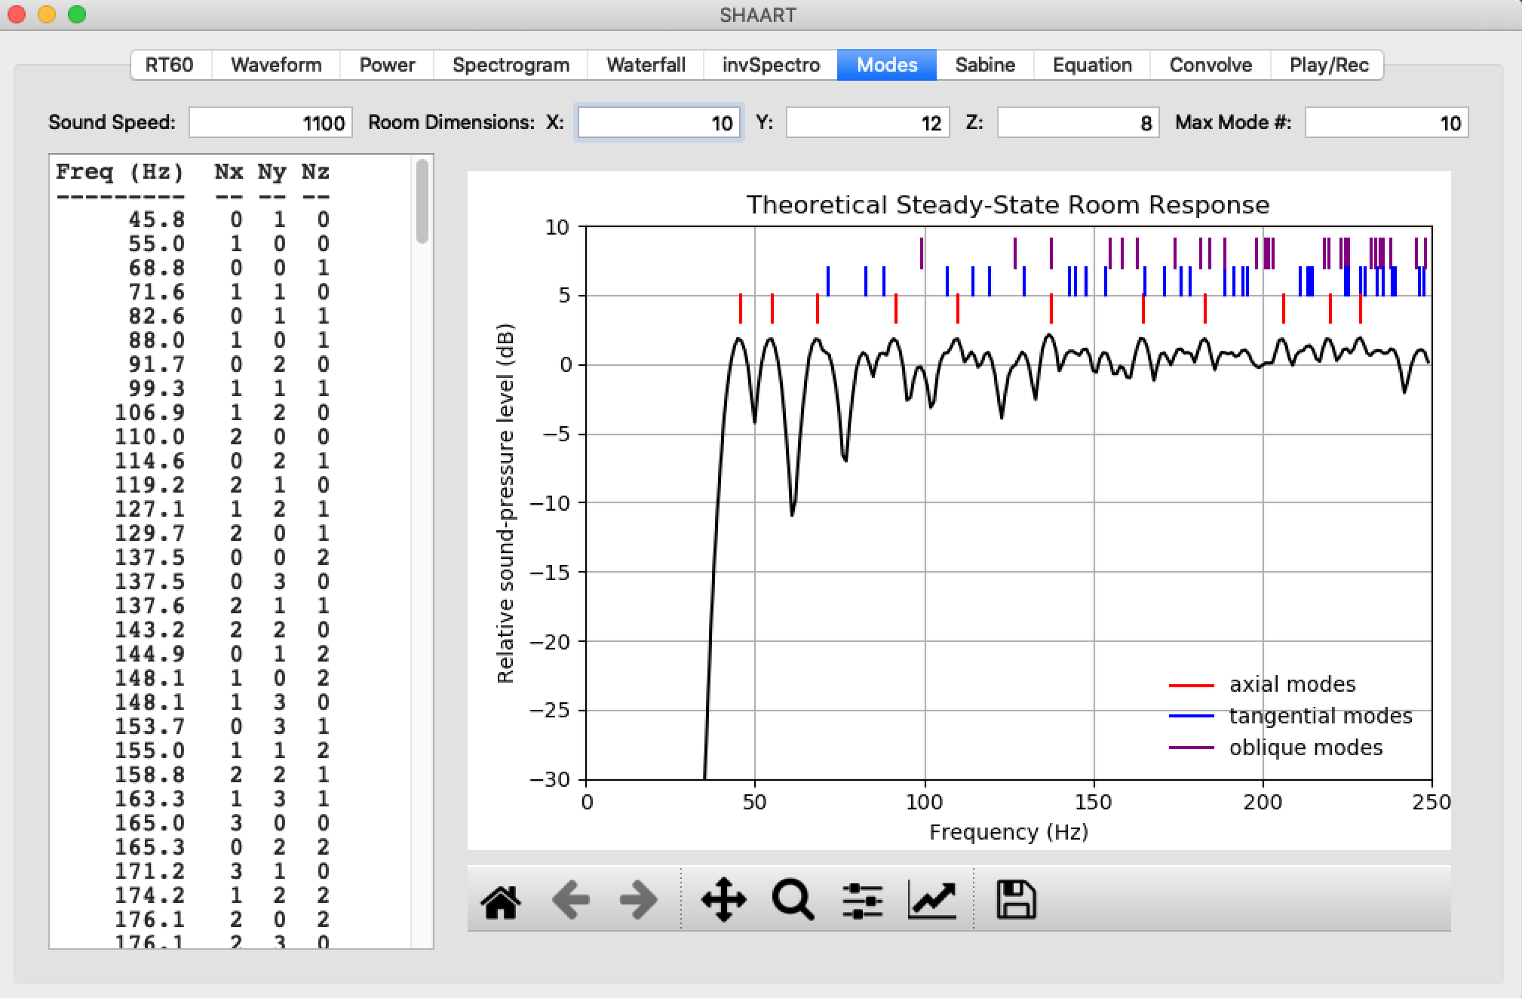Click the room dimension Z field
The width and height of the screenshot is (1522, 998).
pos(1078,123)
